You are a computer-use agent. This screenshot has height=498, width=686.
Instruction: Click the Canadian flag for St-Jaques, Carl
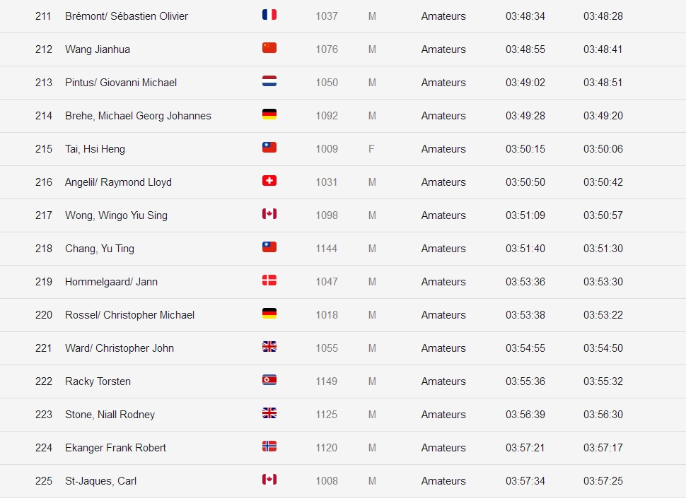269,480
